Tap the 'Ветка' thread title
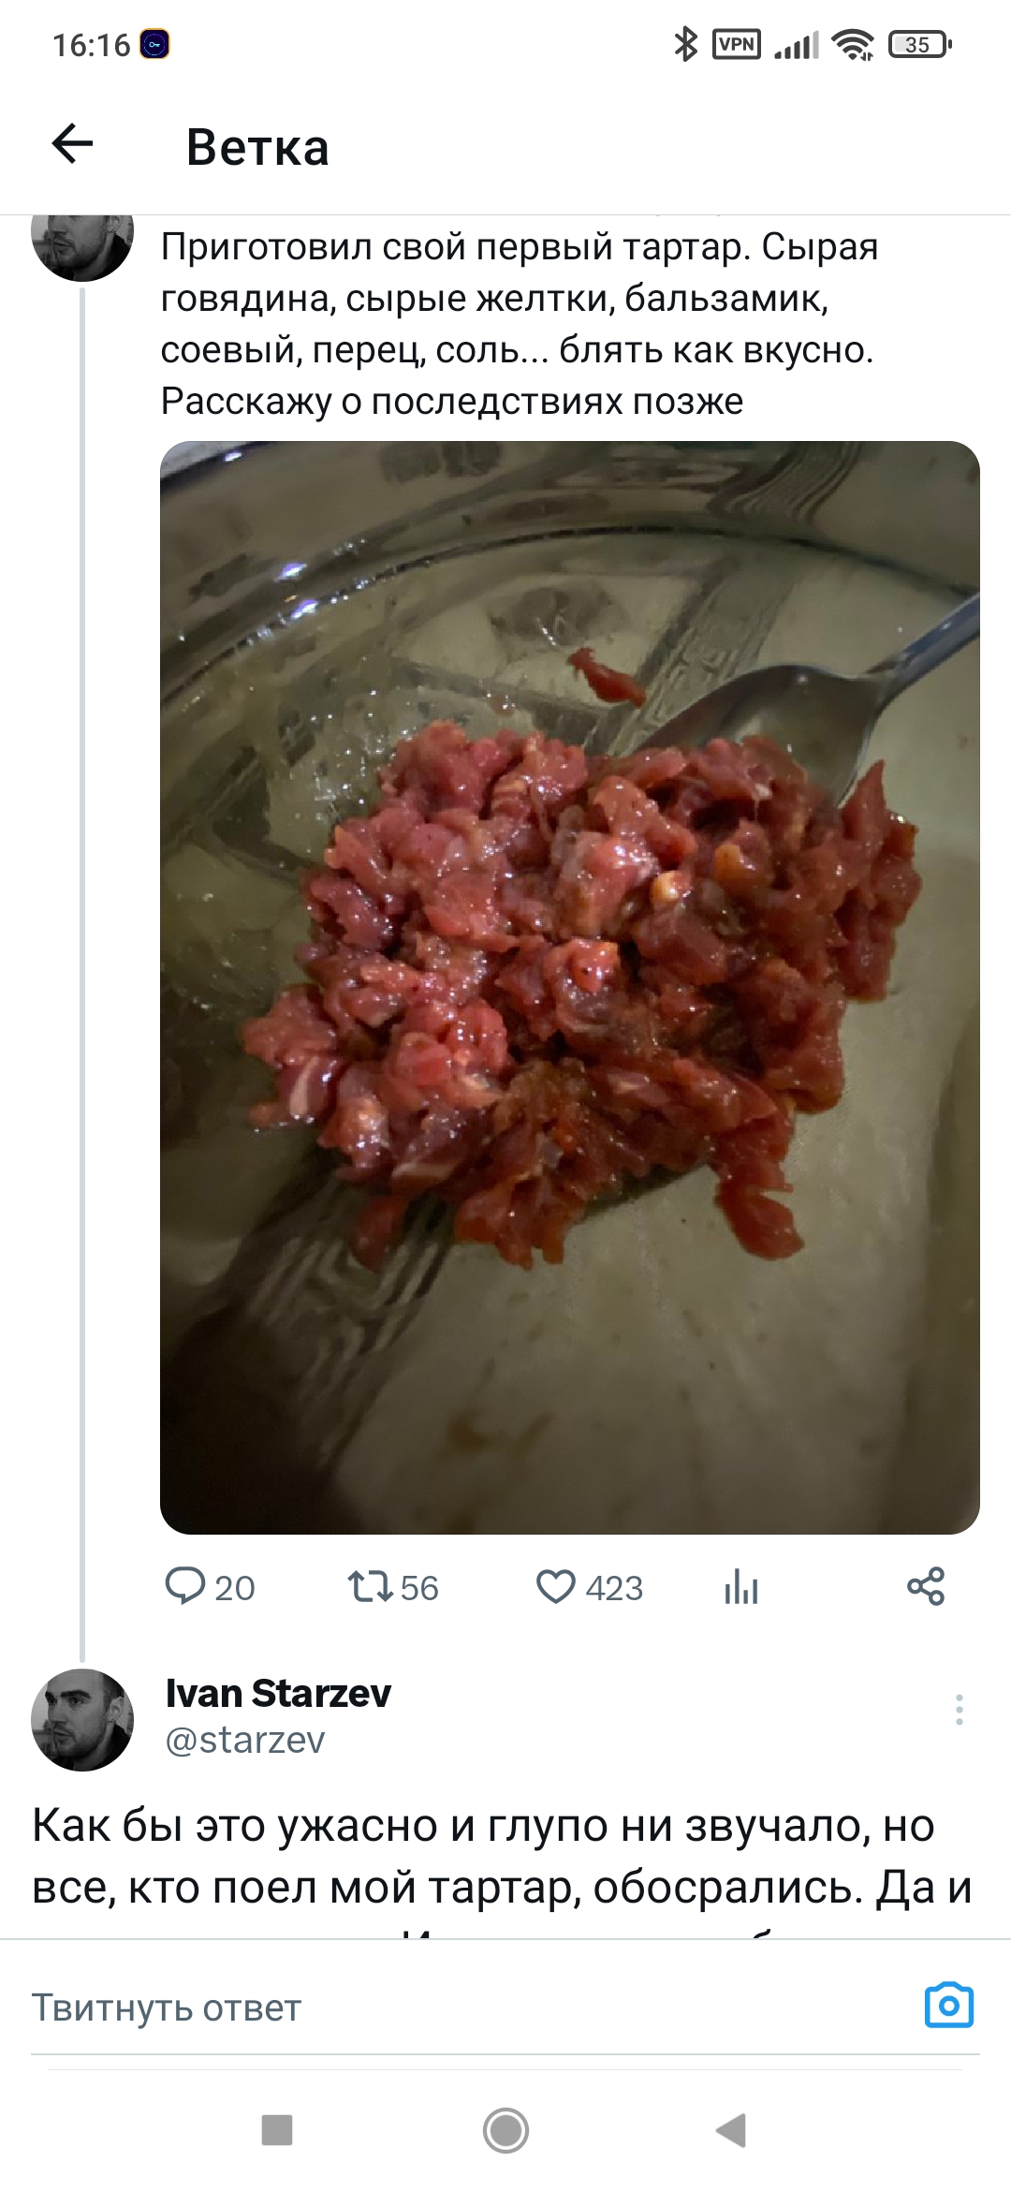 (257, 148)
